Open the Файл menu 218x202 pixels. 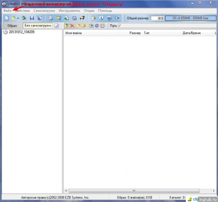(x=7, y=11)
